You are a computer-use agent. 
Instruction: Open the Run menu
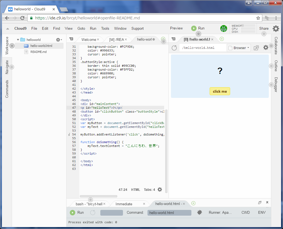[x=93, y=29]
